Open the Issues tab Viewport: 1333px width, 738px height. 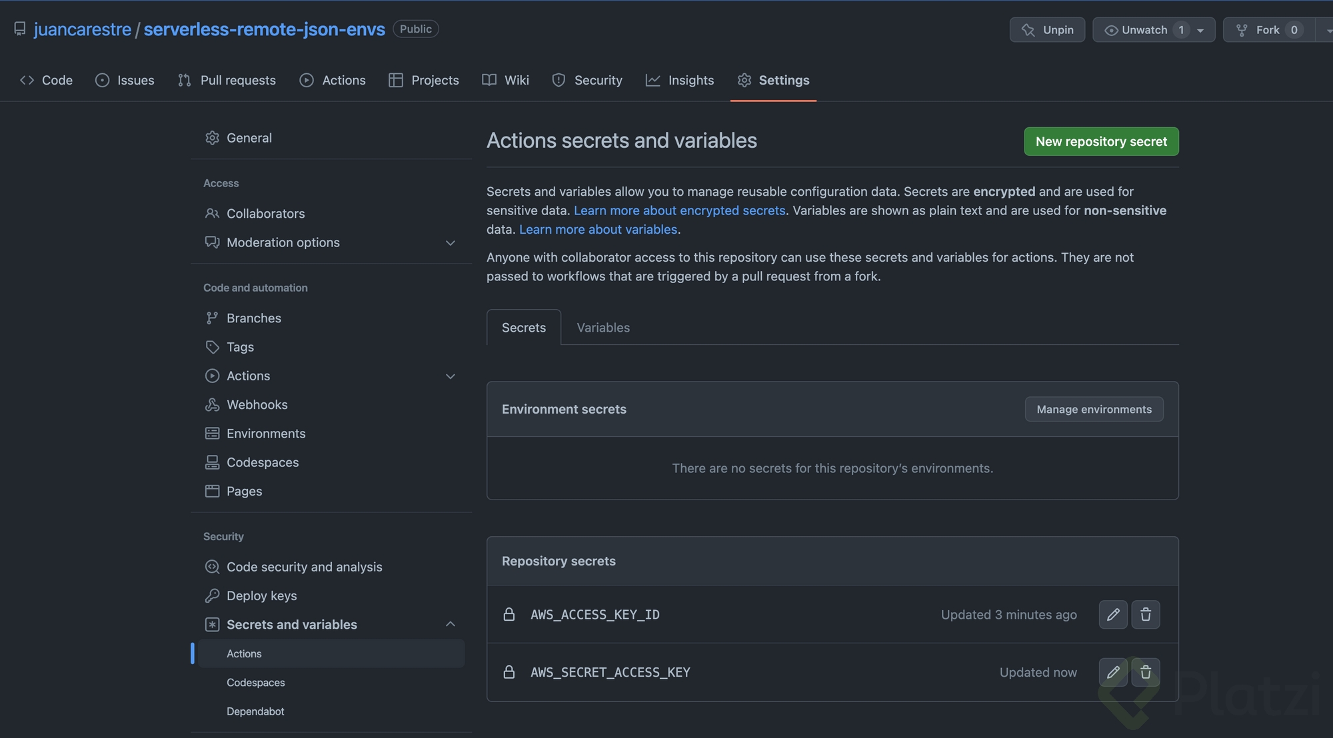(x=125, y=80)
